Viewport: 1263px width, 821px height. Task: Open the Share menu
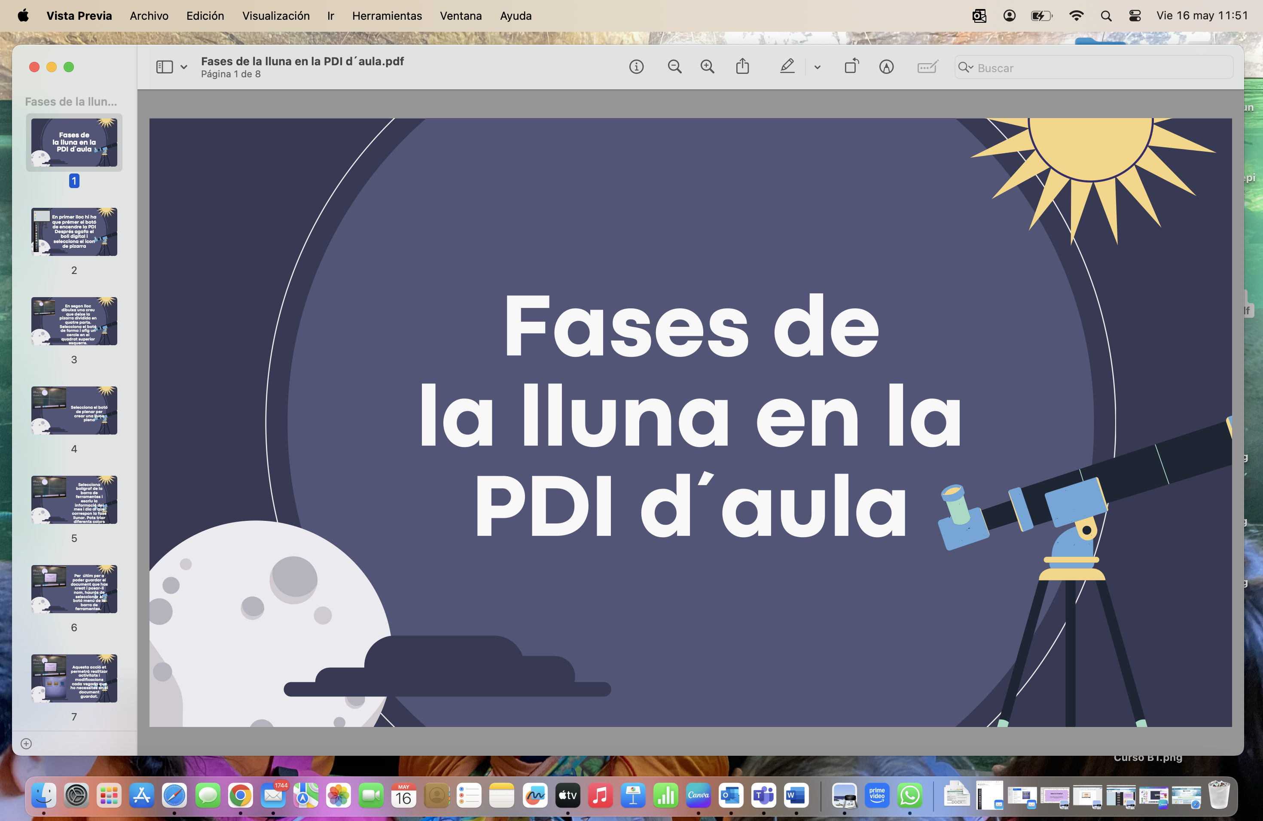tap(742, 66)
